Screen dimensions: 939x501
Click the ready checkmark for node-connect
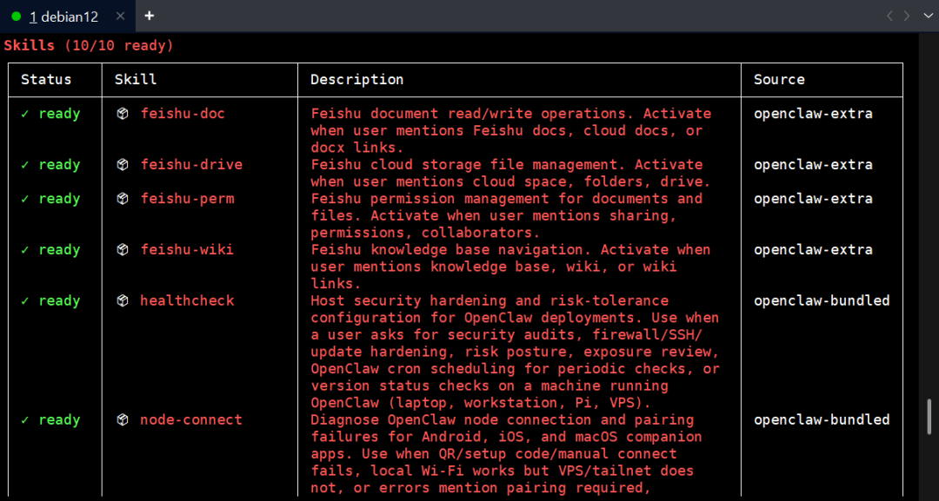(25, 420)
